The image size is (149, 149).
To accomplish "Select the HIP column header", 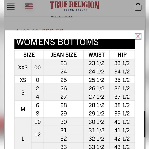I will point(122,55).
